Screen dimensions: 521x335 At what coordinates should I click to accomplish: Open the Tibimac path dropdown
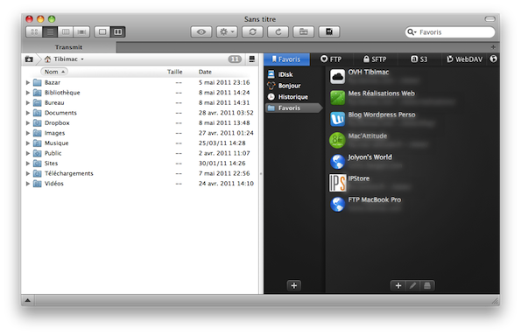65,59
